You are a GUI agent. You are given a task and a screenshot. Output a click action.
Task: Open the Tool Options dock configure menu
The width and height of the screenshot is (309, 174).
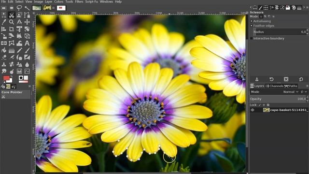click(x=307, y=8)
